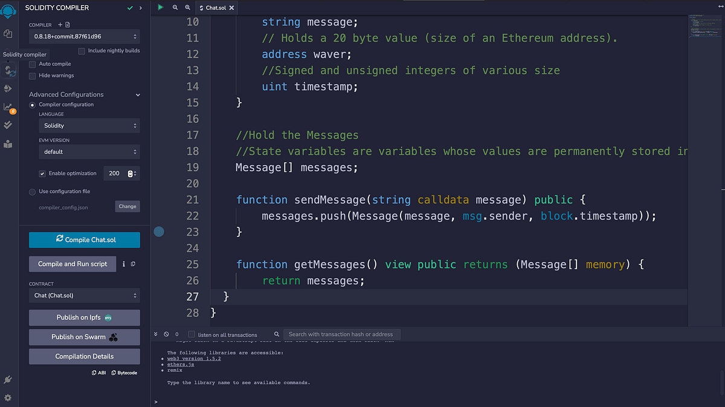Copy the contract ABI
This screenshot has height=407, width=725.
[98, 373]
